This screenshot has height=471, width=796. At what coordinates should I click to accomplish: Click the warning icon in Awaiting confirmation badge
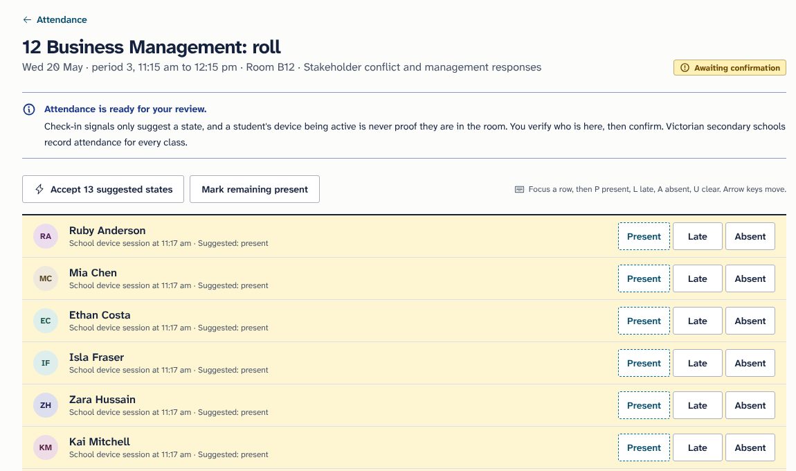tap(685, 68)
